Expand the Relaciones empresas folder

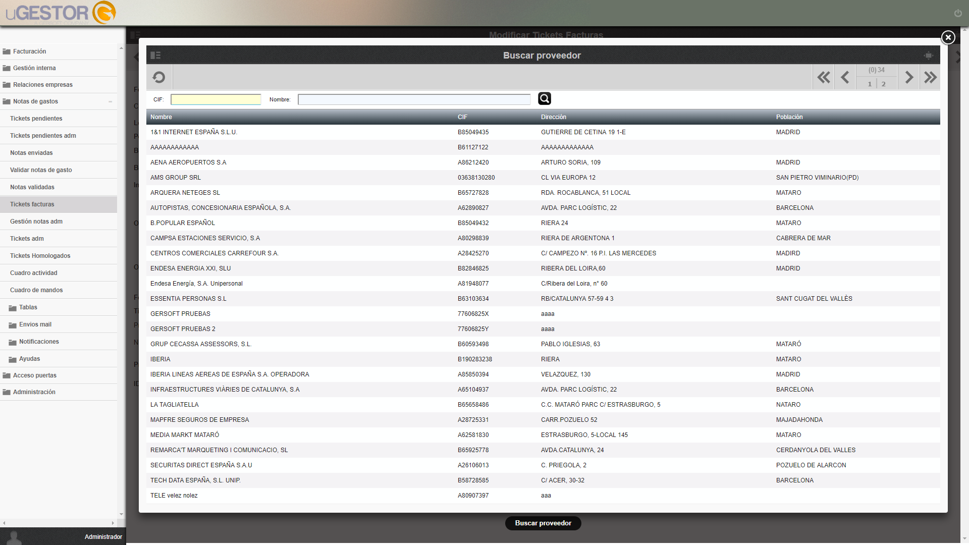59,85
